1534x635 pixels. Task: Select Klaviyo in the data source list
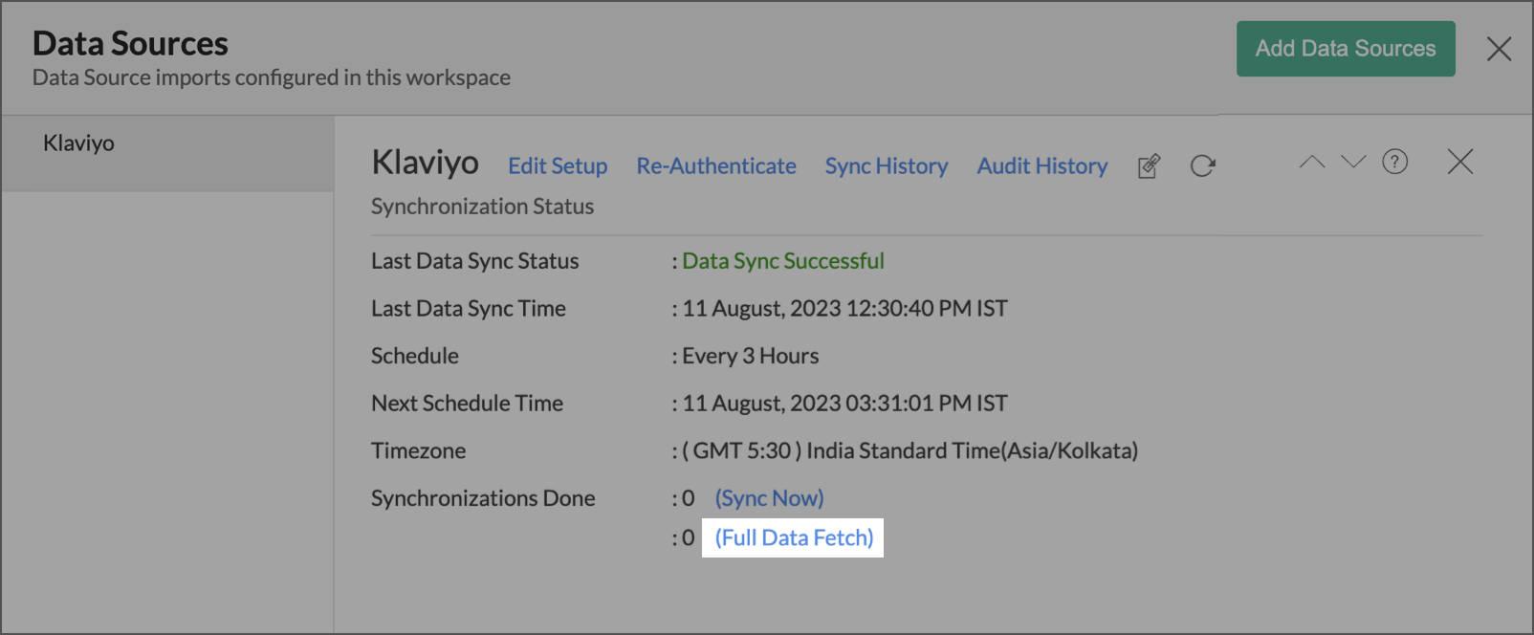click(167, 153)
